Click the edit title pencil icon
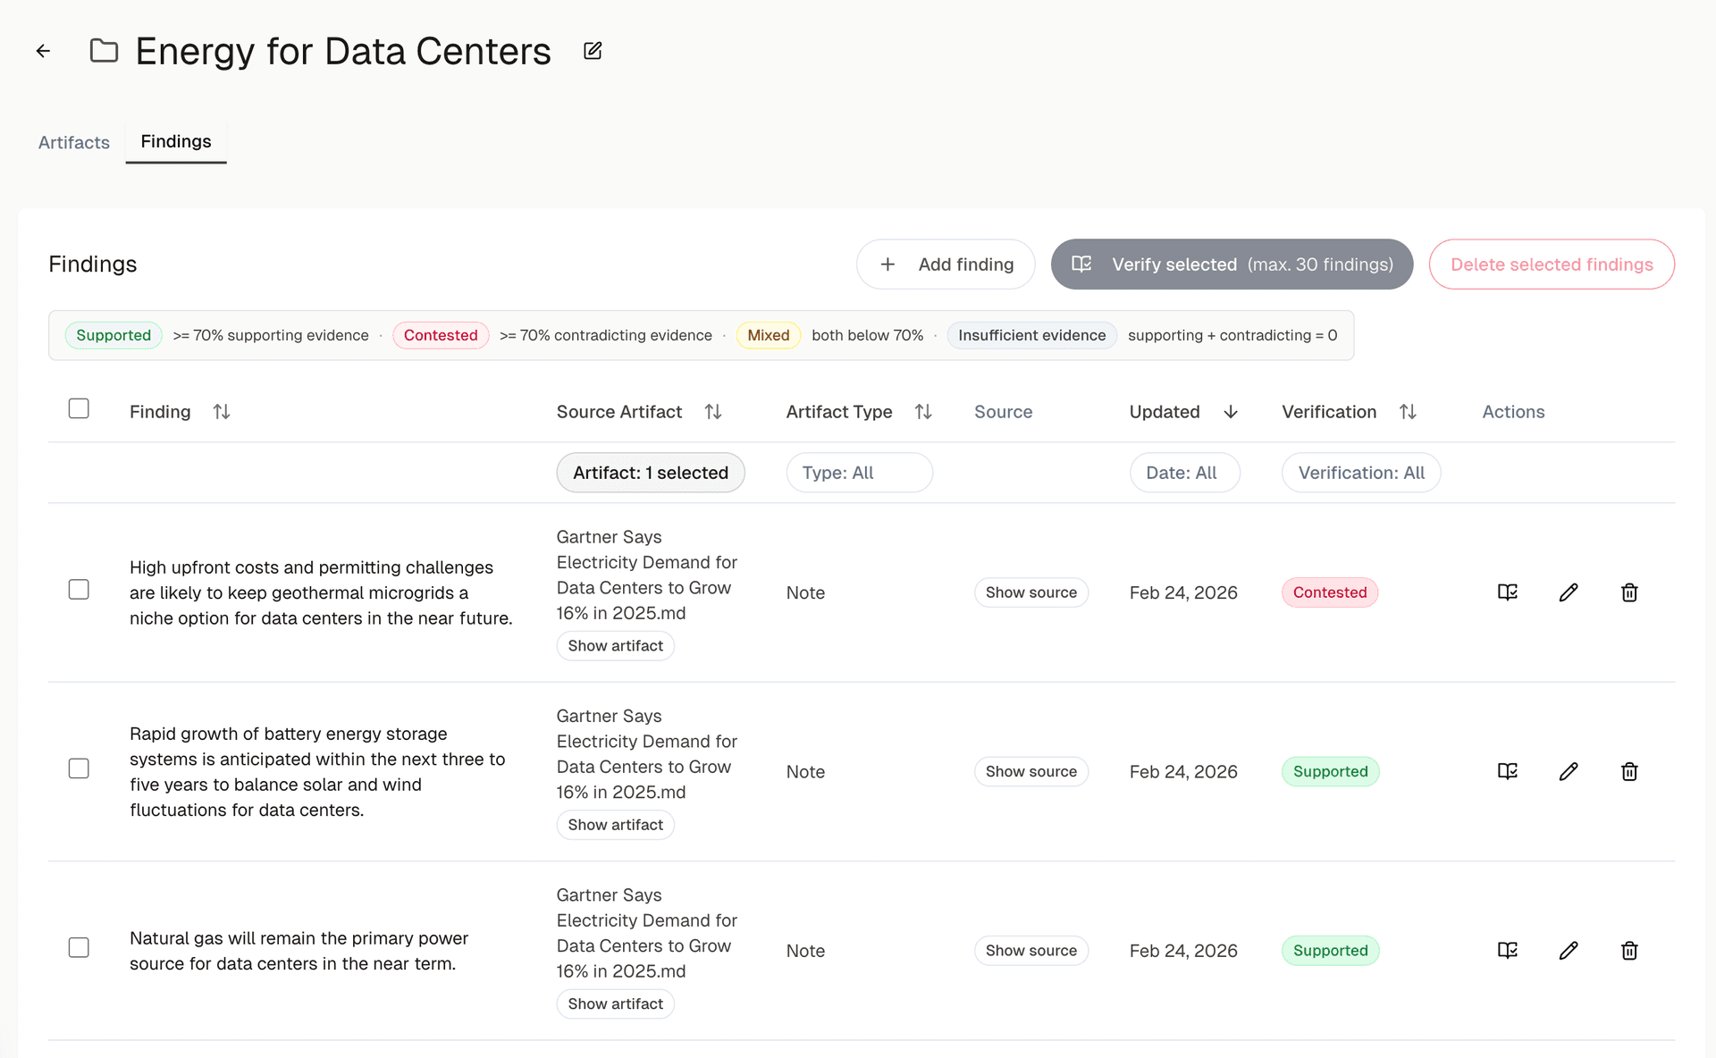Screen dimensions: 1716x1058 pyautogui.click(x=593, y=51)
